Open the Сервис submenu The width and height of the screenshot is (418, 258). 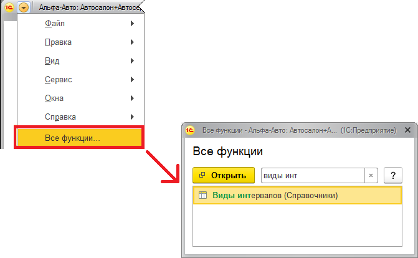[x=80, y=80]
